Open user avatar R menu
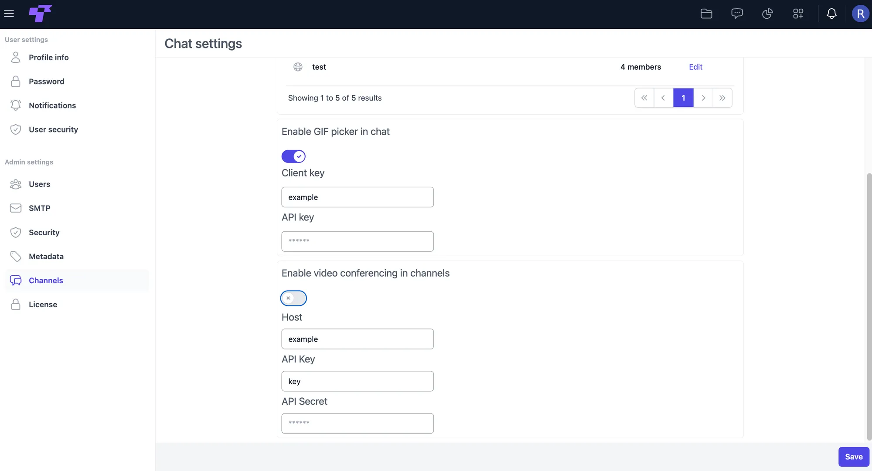The image size is (872, 471). (860, 14)
